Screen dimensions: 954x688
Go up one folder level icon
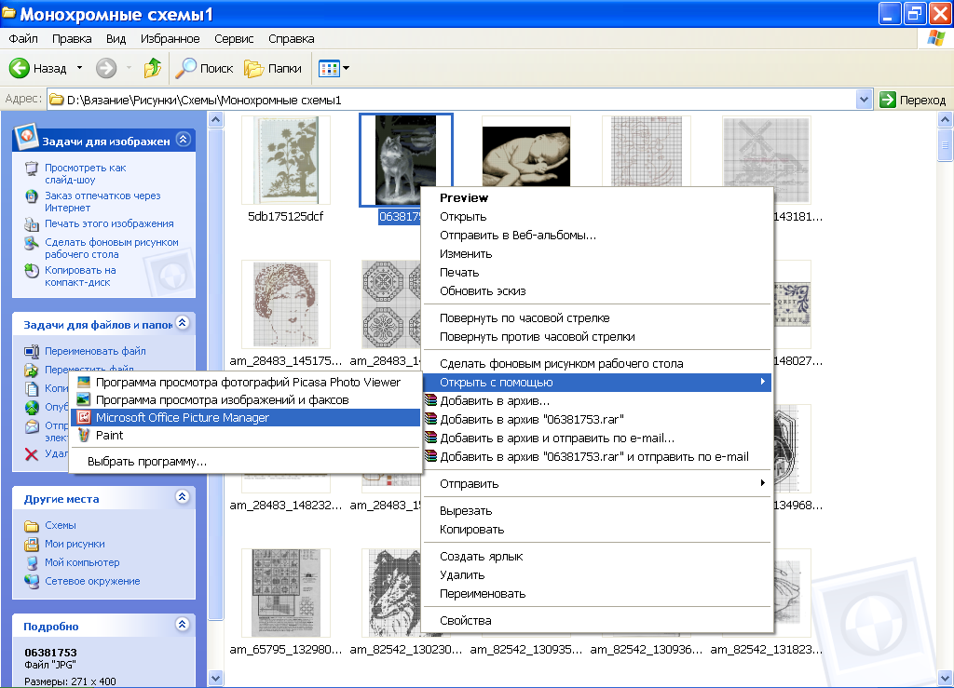(152, 68)
